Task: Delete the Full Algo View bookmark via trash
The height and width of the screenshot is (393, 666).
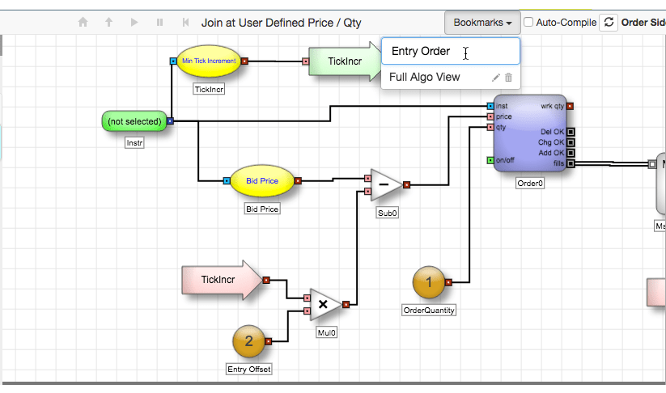Action: coord(508,78)
